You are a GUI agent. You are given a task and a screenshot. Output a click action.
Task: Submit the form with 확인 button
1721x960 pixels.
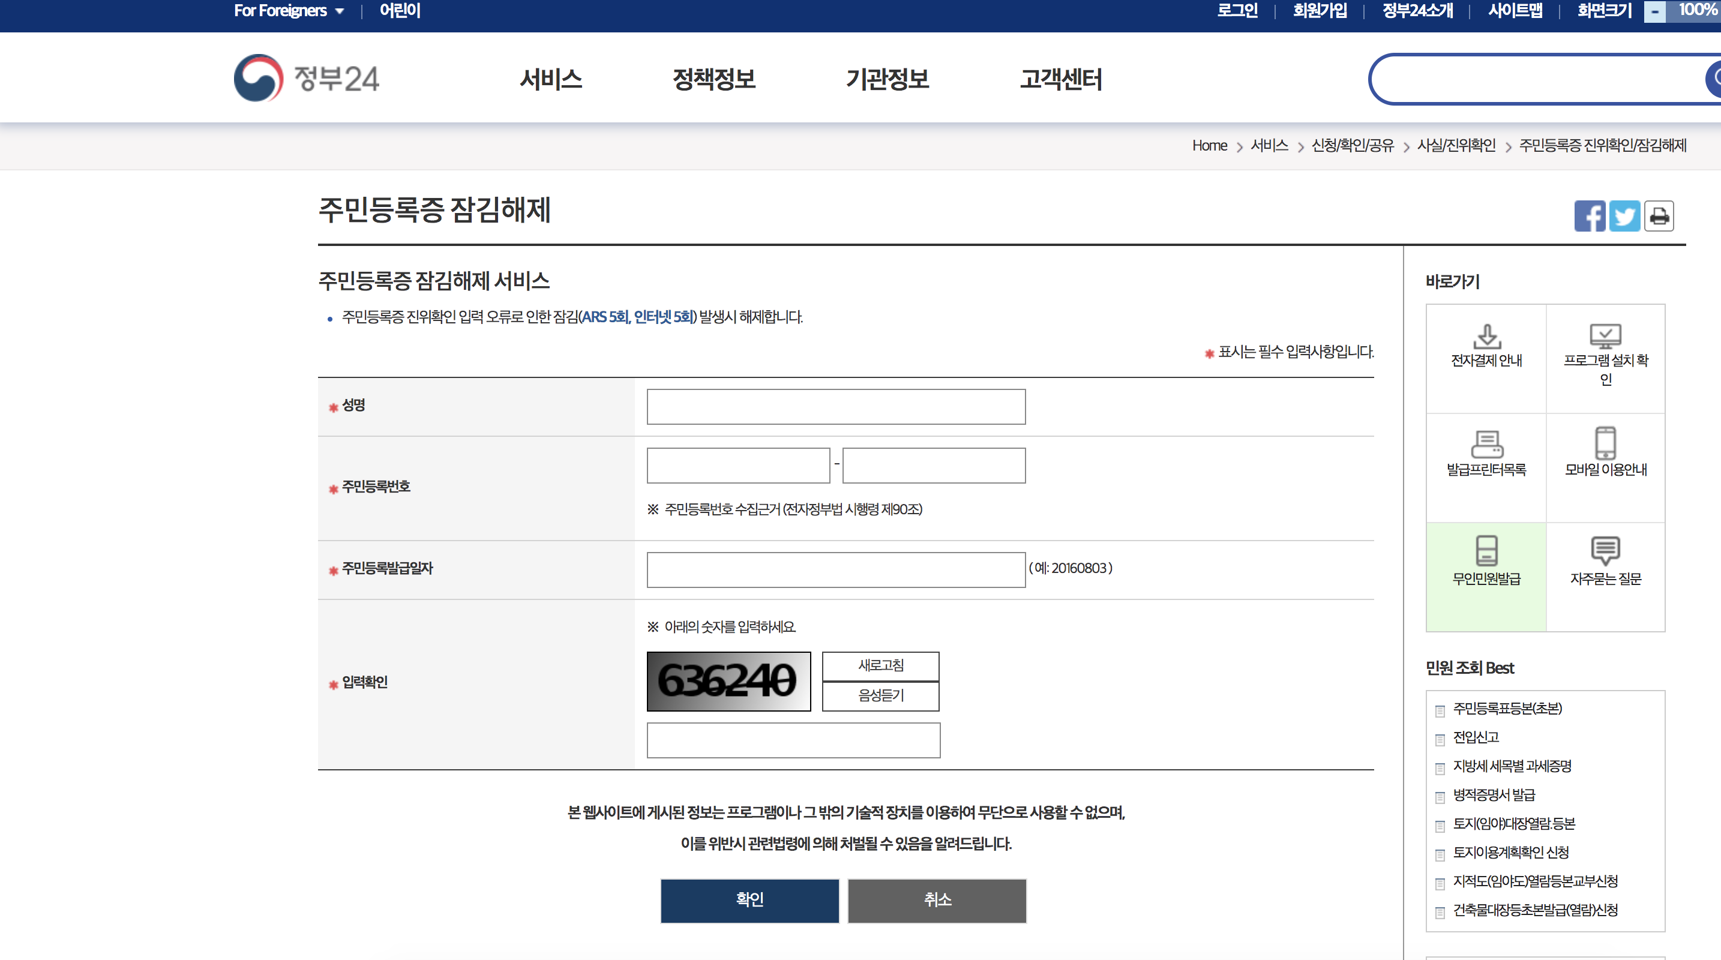click(x=749, y=901)
